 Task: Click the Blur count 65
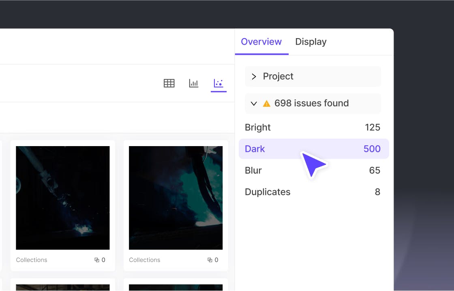[375, 170]
